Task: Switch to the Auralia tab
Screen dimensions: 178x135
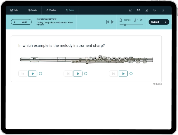Action: pyautogui.click(x=32, y=10)
